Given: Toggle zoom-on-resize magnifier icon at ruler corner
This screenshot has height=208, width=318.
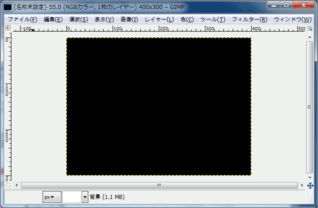Looking at the screenshot, I should pos(310,28).
